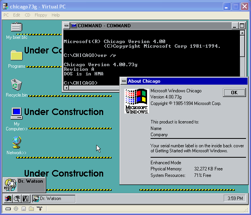Image resolution: width=251 pixels, height=215 pixels.
Task: Click the hard disk status icon in Virtual PC
Action: pos(8,209)
